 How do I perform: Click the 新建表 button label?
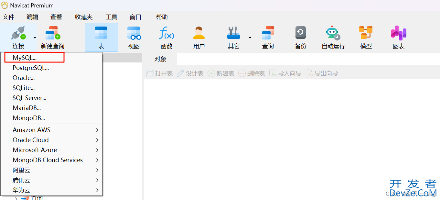(225, 73)
